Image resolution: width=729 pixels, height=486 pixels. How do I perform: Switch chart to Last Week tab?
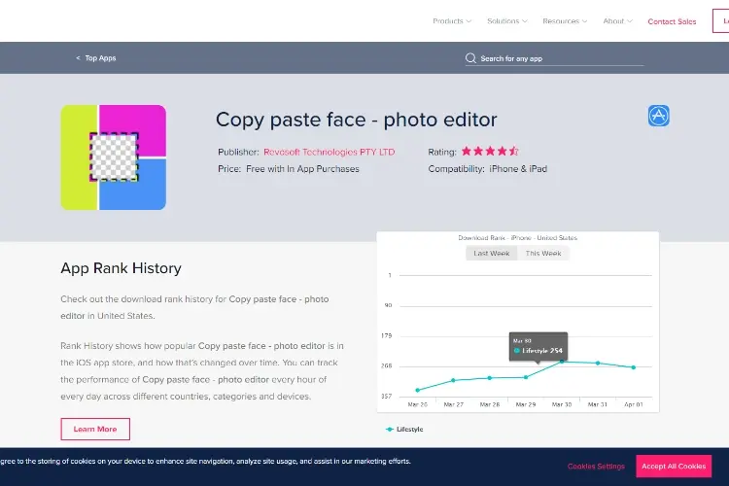492,254
